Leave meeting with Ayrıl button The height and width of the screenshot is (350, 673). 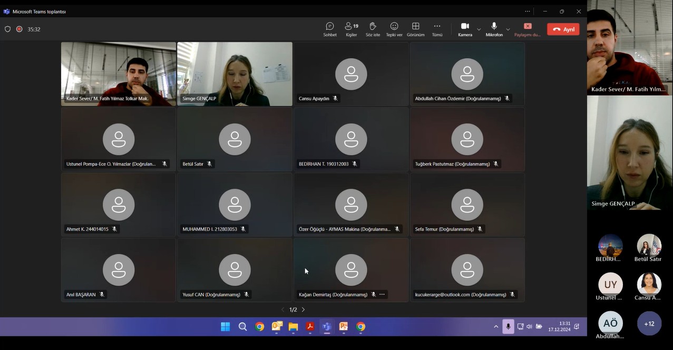pos(563,29)
